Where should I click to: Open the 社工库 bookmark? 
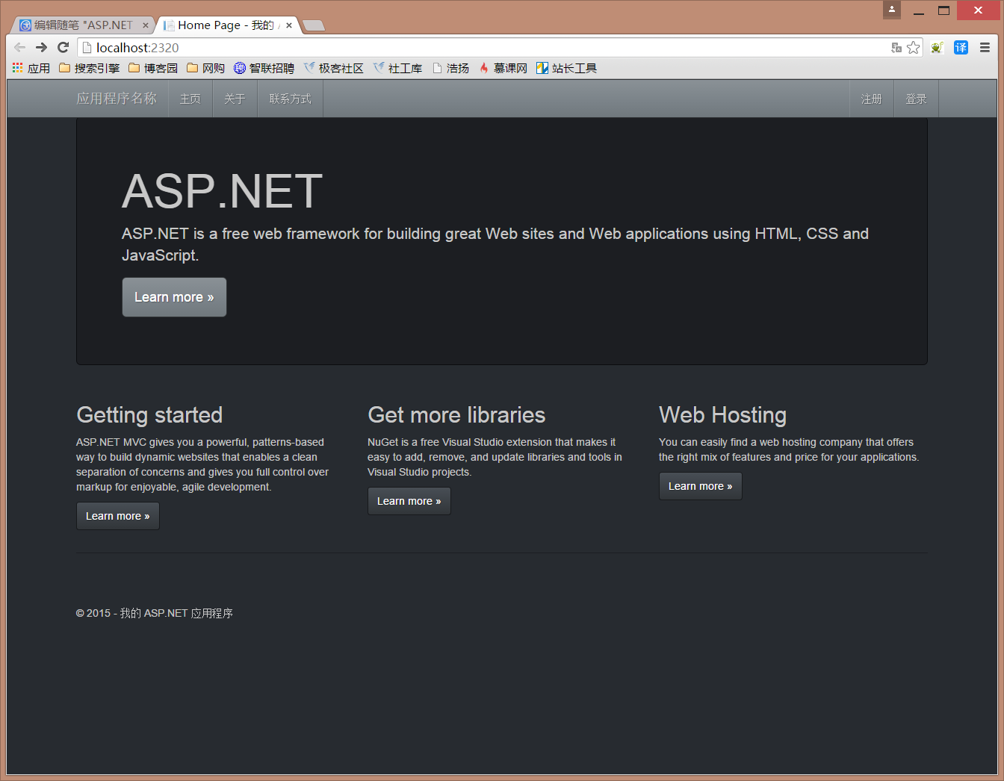(x=397, y=68)
